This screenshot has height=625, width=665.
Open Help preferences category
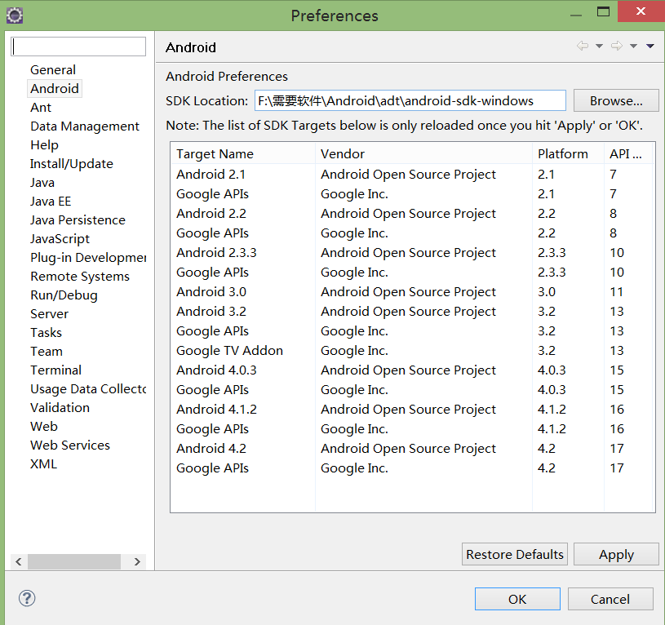pyautogui.click(x=44, y=144)
